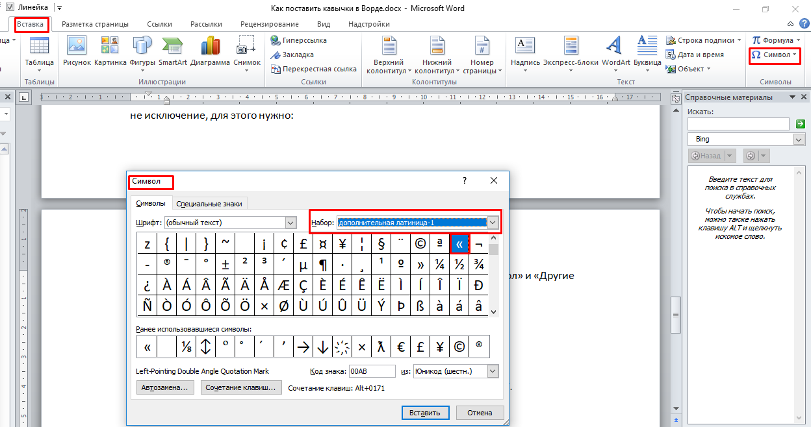Image resolution: width=811 pixels, height=427 pixels.
Task: Click the Искать search field
Action: (x=738, y=123)
